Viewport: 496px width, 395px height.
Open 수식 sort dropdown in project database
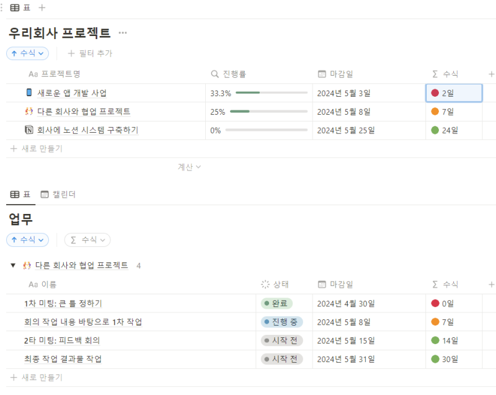pos(27,53)
